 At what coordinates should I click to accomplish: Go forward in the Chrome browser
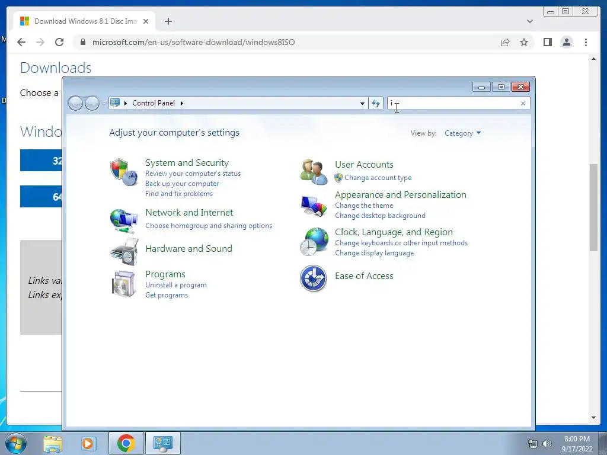click(40, 42)
